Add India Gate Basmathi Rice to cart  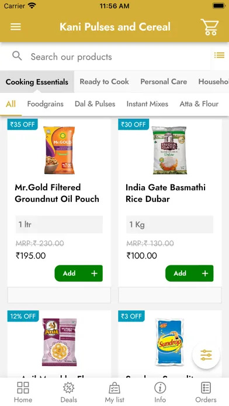coord(189,273)
